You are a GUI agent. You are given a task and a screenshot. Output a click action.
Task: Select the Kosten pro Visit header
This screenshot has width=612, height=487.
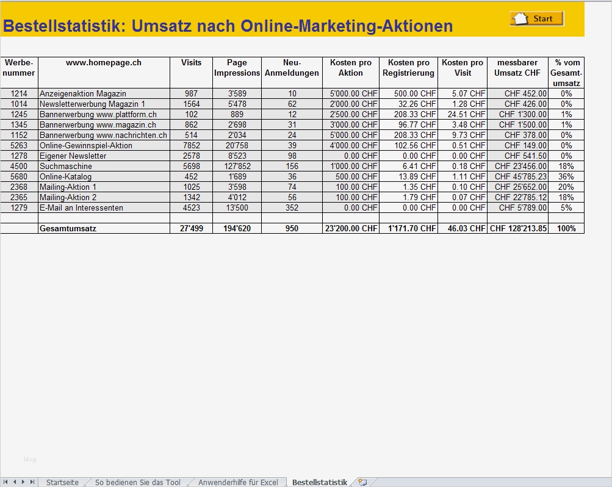pyautogui.click(x=463, y=73)
